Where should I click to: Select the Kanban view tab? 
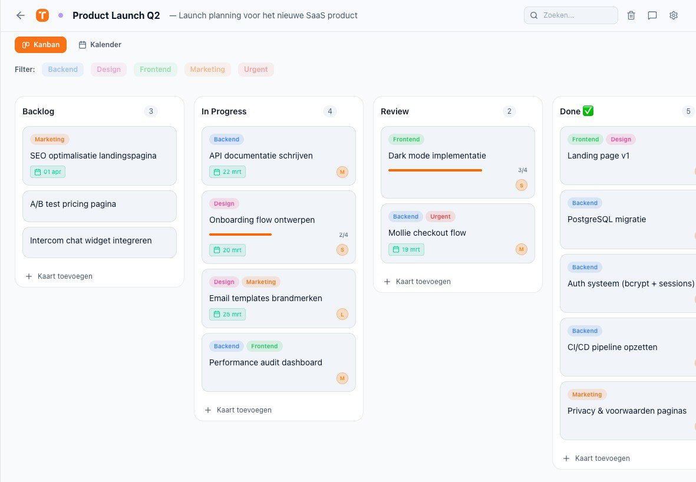point(41,44)
